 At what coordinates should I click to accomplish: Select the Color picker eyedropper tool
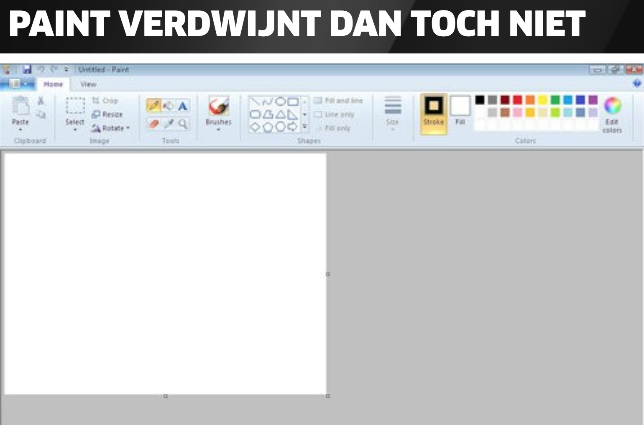pyautogui.click(x=169, y=124)
